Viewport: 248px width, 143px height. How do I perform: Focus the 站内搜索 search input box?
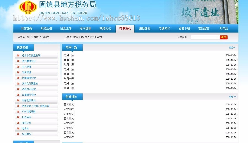click(205, 37)
